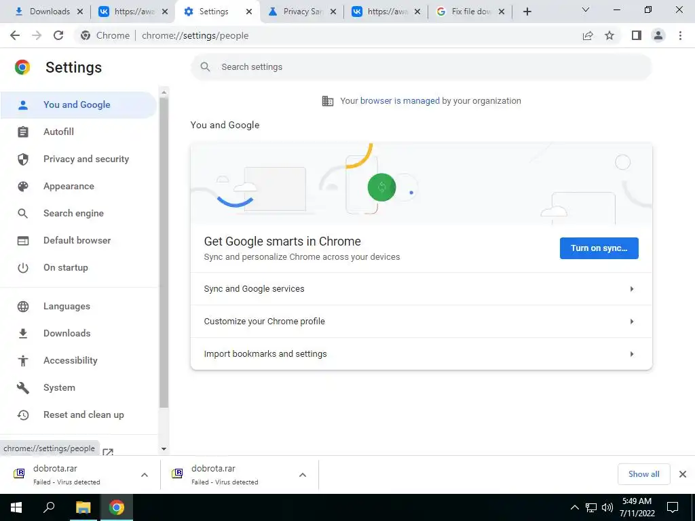695x521 pixels.
Task: Open Autofill settings section
Action: tap(79, 132)
